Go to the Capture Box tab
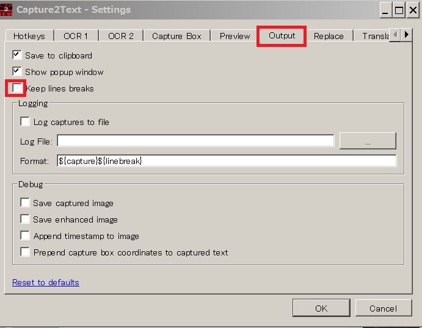This screenshot has width=422, height=328. pyautogui.click(x=176, y=36)
